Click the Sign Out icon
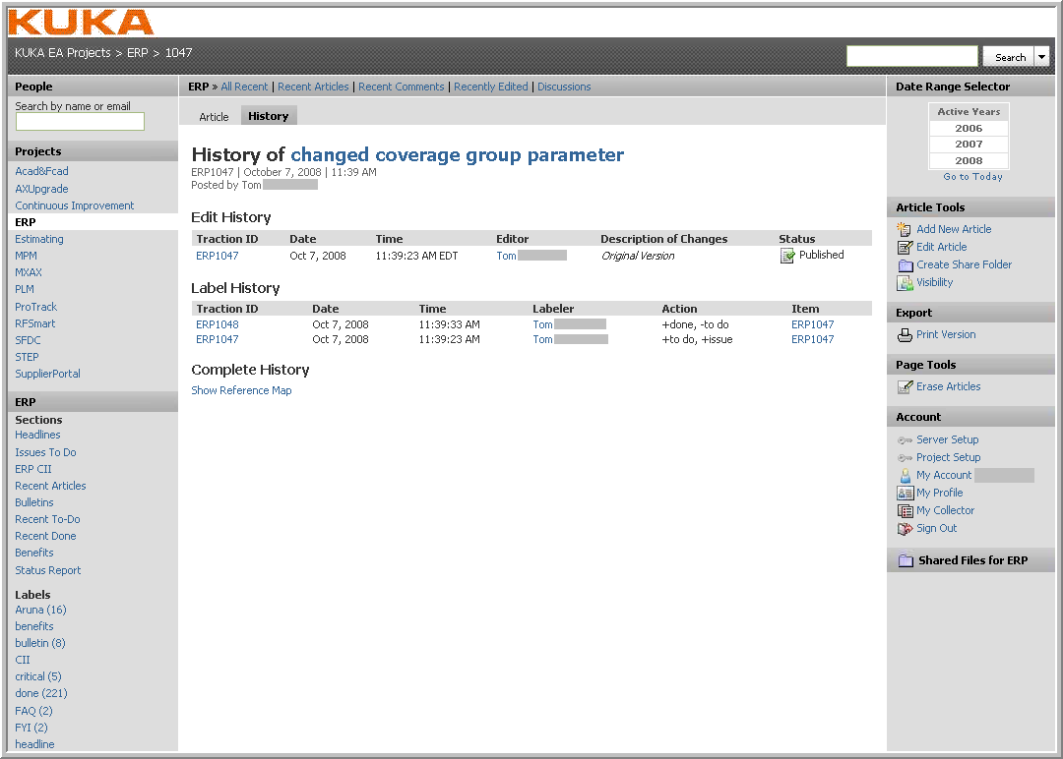 (x=905, y=529)
